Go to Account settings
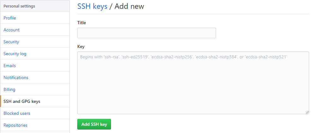 [12, 30]
